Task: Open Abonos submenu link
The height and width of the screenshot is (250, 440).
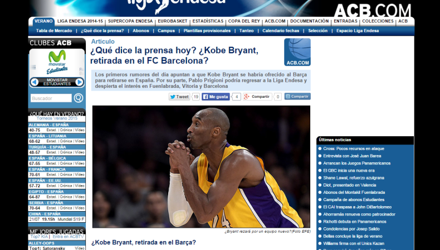Action: point(141,31)
